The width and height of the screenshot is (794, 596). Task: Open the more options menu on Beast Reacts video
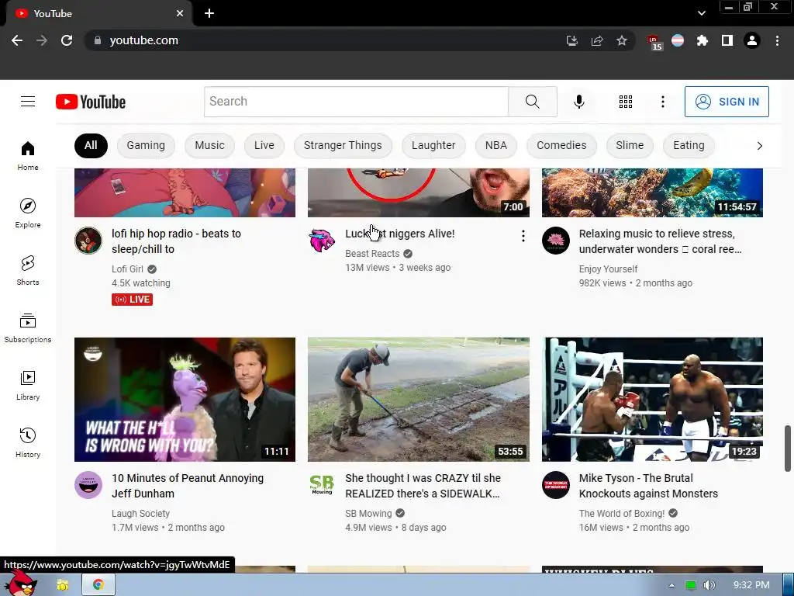(x=523, y=236)
